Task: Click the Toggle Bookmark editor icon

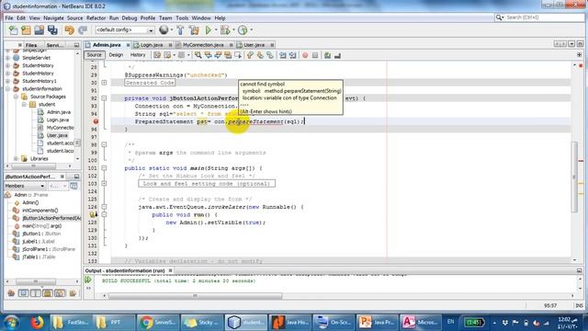Action: [x=270, y=55]
